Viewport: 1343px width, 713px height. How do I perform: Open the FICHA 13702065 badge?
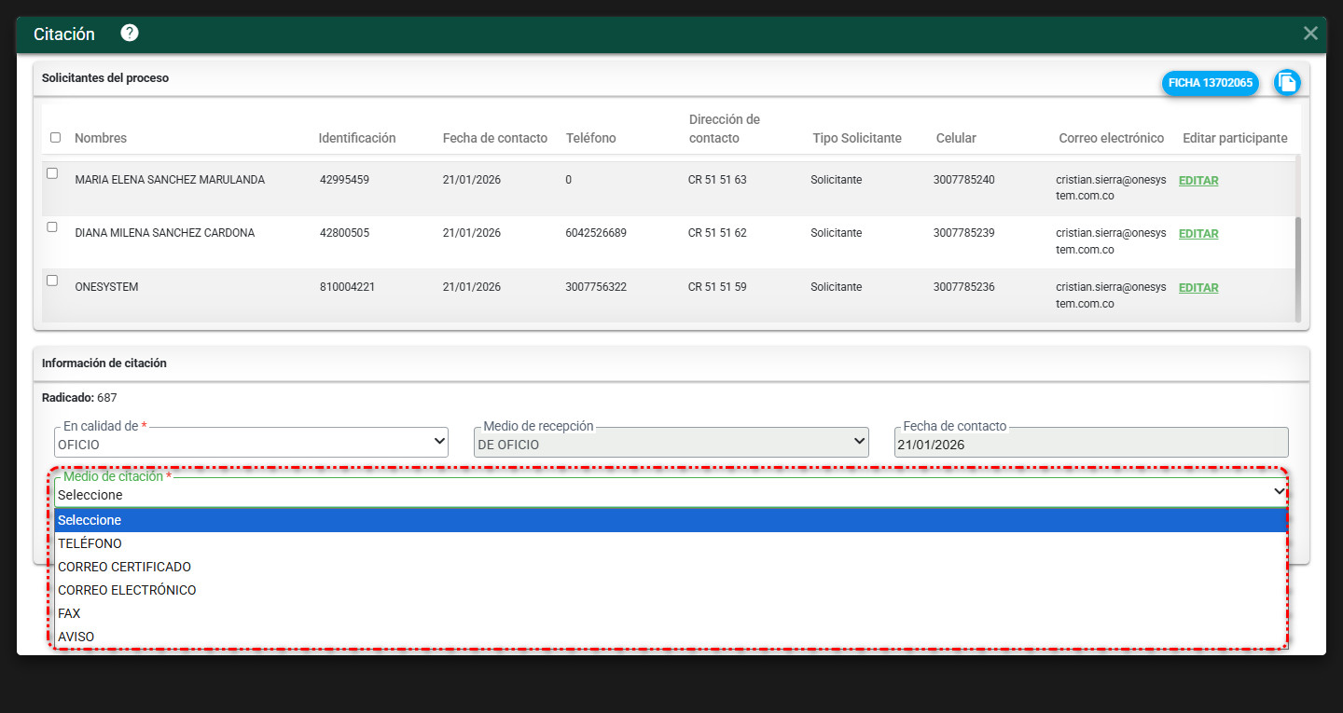pyautogui.click(x=1210, y=83)
